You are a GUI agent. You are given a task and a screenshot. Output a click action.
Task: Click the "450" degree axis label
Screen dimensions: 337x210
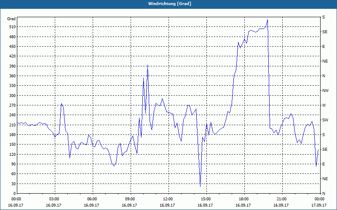coord(13,47)
